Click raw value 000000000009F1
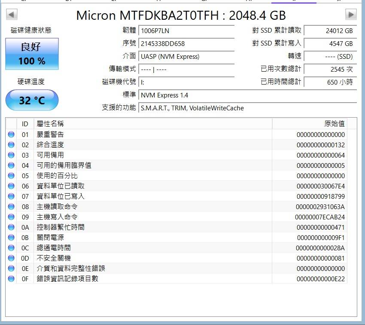The height and width of the screenshot is (325, 365). (x=321, y=238)
